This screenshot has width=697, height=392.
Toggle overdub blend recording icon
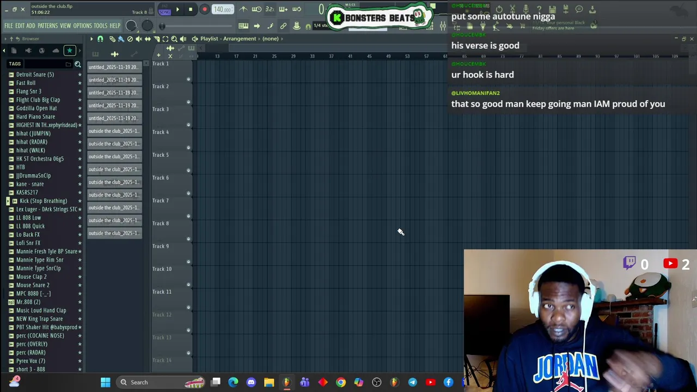283,9
